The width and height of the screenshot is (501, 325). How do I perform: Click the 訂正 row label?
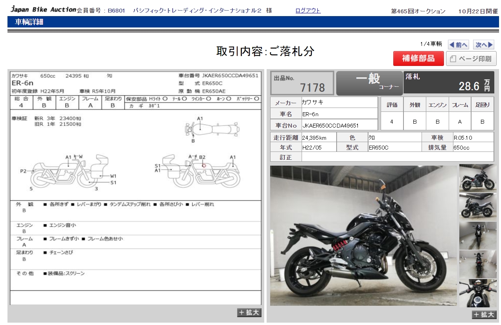(286, 157)
